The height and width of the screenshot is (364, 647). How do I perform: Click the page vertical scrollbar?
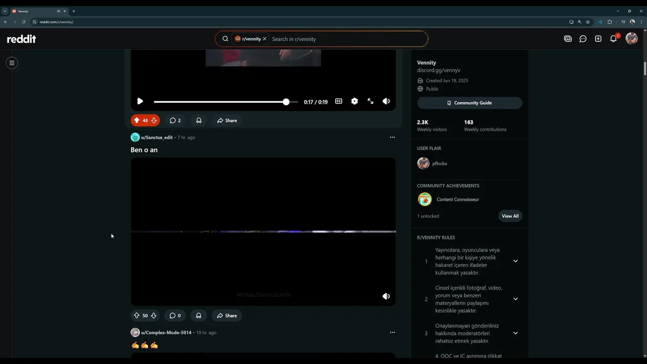644,68
